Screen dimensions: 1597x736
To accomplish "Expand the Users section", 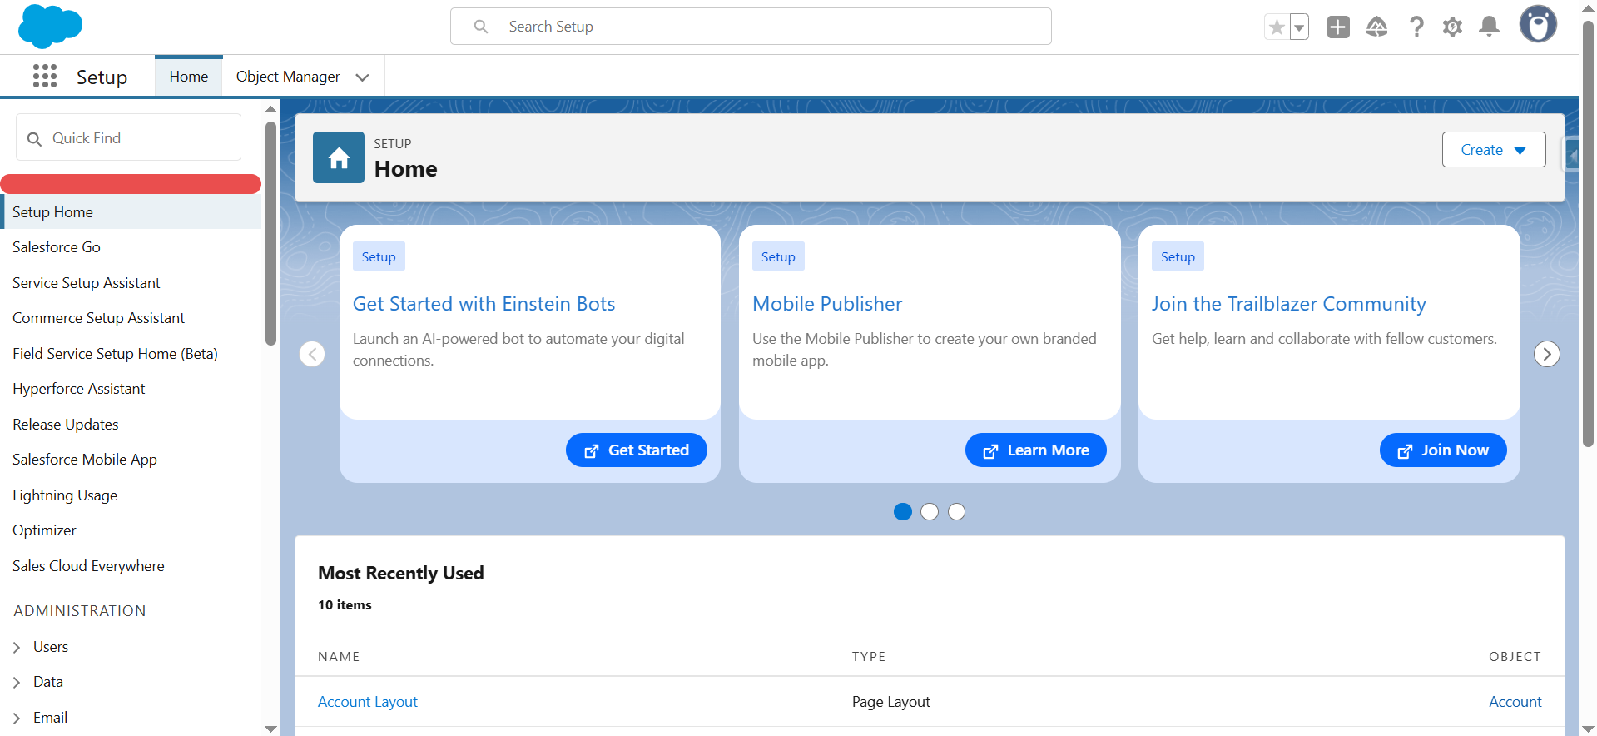I will (17, 647).
